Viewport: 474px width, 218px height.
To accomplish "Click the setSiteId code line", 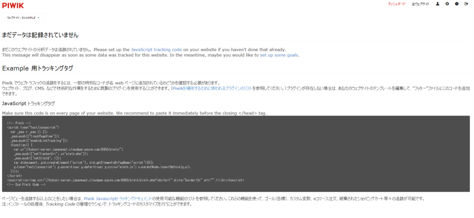I will (37, 158).
